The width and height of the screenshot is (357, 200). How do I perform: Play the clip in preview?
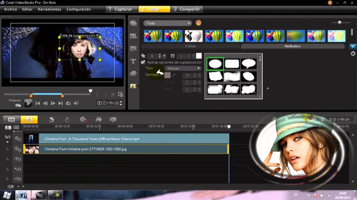click(x=28, y=103)
